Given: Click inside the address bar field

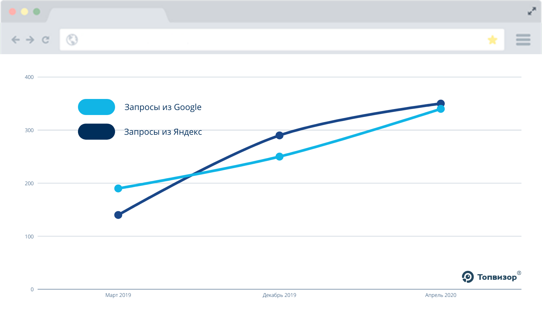Looking at the screenshot, I should tap(282, 40).
